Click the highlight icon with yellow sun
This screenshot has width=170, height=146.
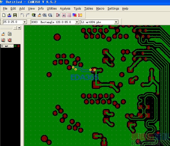pyautogui.click(x=80, y=15)
